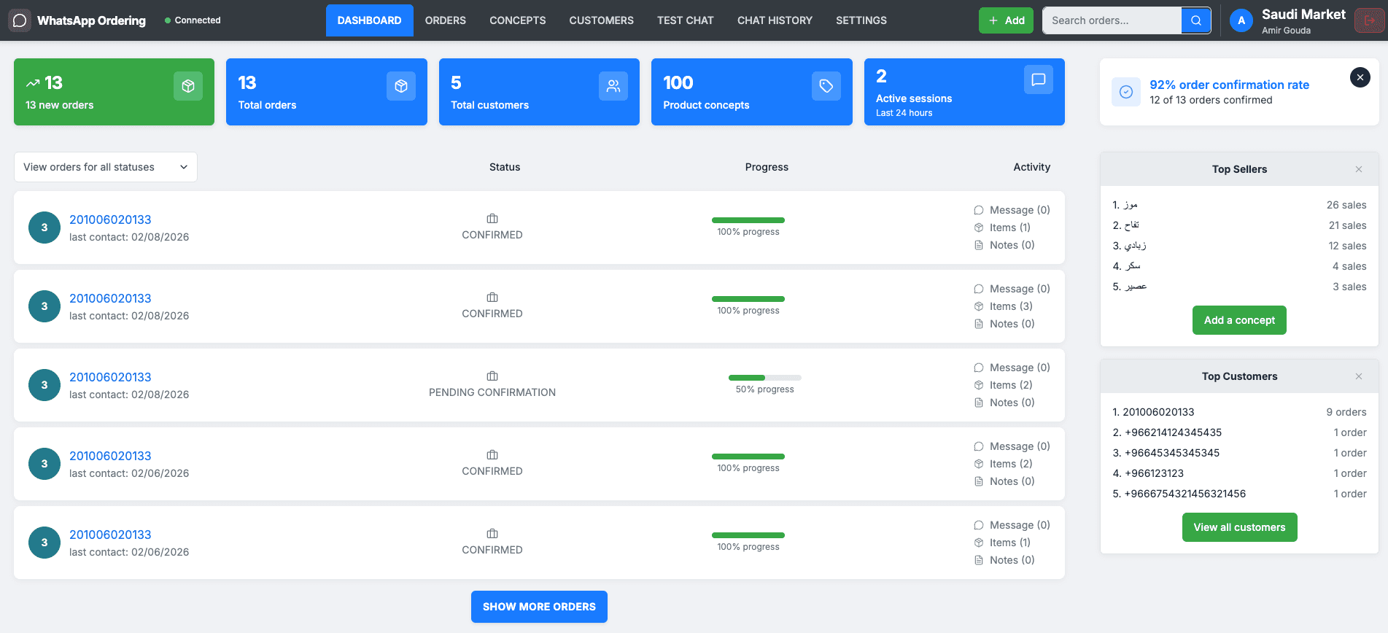Click the status icon above PENDING CONFIRMATION
Screen dimensions: 1388x633
pos(492,376)
